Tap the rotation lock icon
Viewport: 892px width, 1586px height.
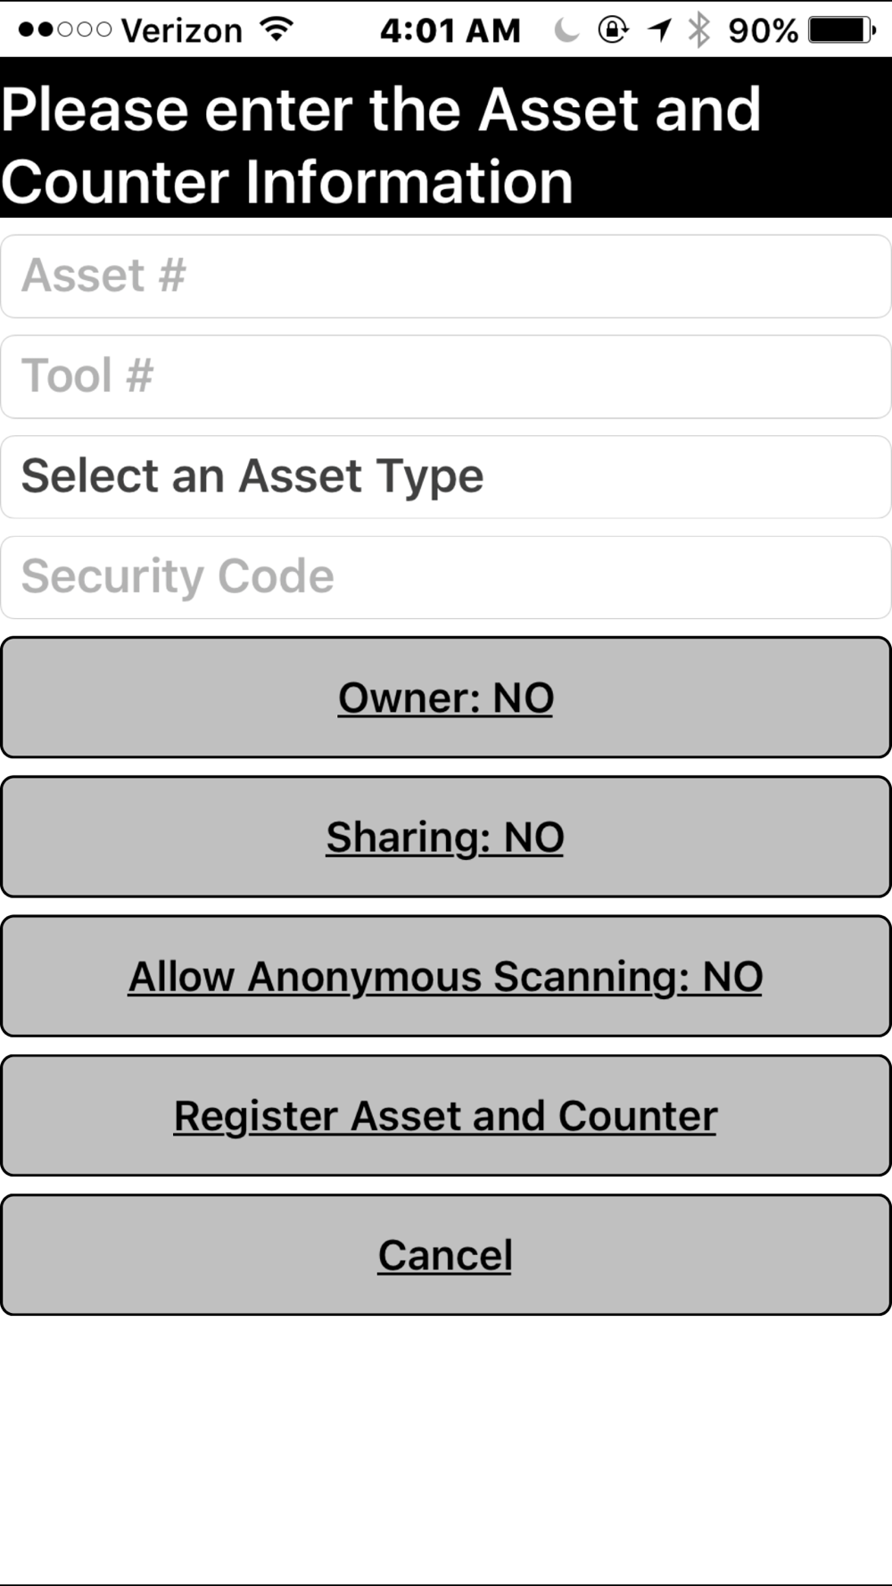tap(613, 30)
